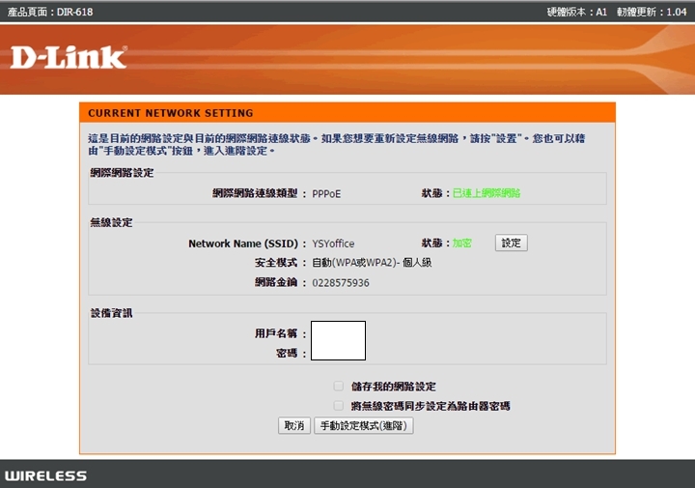This screenshot has width=695, height=488.
Task: Click the 密碼 label
Action: [287, 353]
